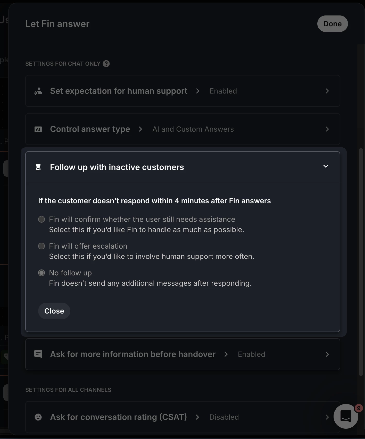The height and width of the screenshot is (439, 365).
Task: Expand Ask for more information chevron
Action: click(x=327, y=354)
